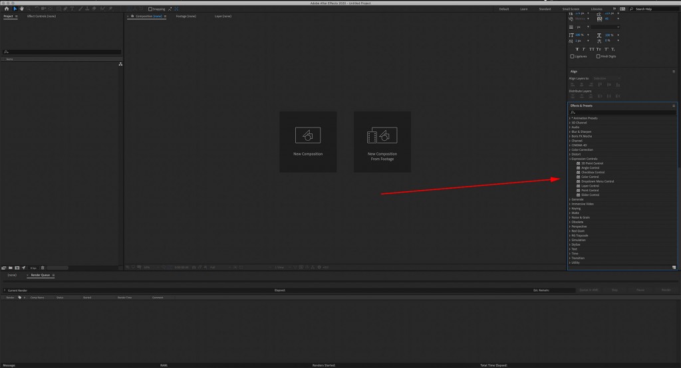Click the Render button in Render Queue
This screenshot has width=681, height=368.
point(666,290)
